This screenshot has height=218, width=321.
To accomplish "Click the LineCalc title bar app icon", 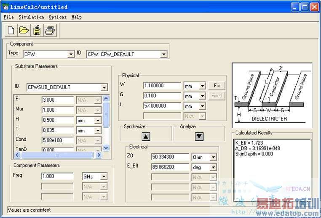I will click(x=6, y=7).
